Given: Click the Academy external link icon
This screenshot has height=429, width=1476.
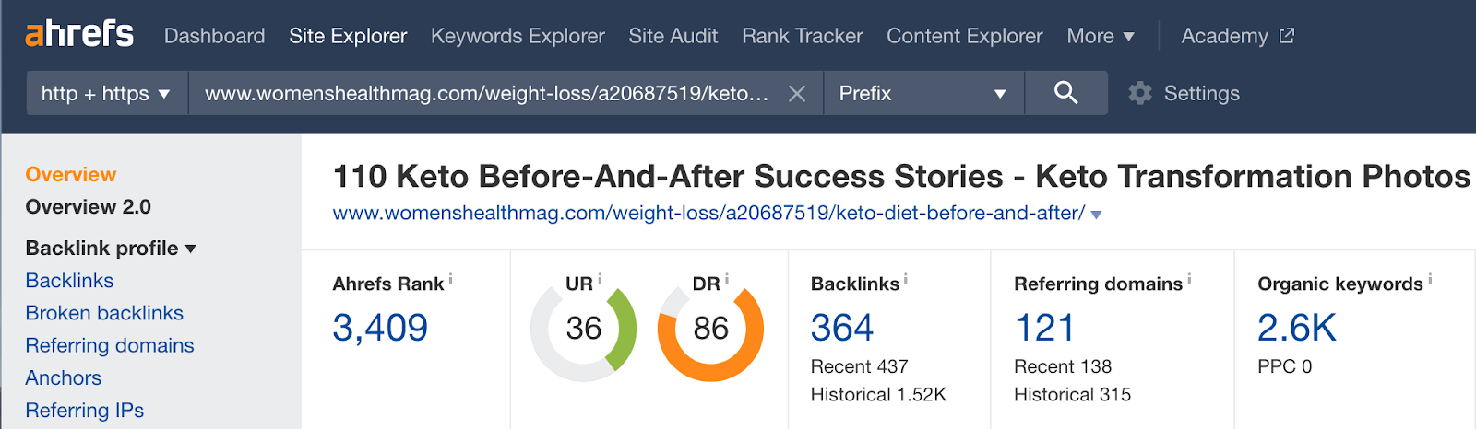Looking at the screenshot, I should [x=1287, y=36].
